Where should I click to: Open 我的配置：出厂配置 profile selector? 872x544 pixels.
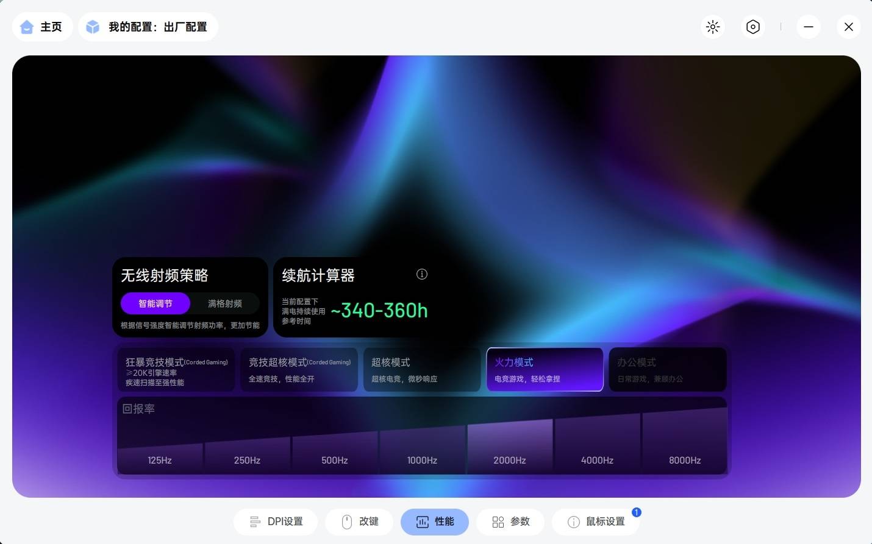click(x=148, y=27)
